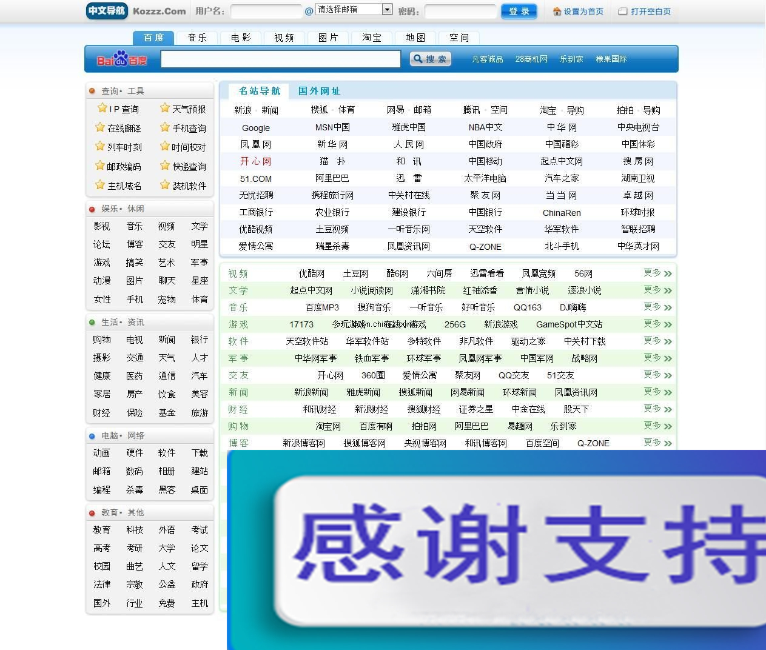Open the 杀毒 link under 电脑网络
The height and width of the screenshot is (650, 766).
[x=135, y=489]
